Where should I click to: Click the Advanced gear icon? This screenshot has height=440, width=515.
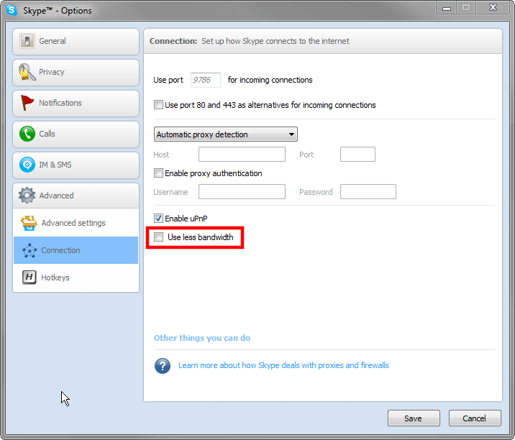[27, 196]
